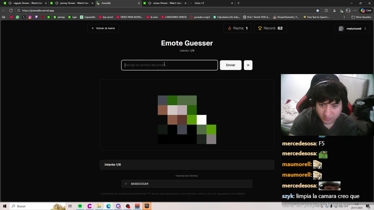Select BASEDCIGAR in attempt history
Viewport: 374px width, 210px height.
point(187,184)
